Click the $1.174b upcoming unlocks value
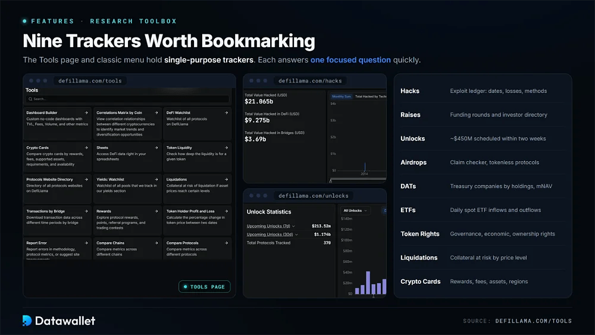The width and height of the screenshot is (595, 335). [x=322, y=234]
